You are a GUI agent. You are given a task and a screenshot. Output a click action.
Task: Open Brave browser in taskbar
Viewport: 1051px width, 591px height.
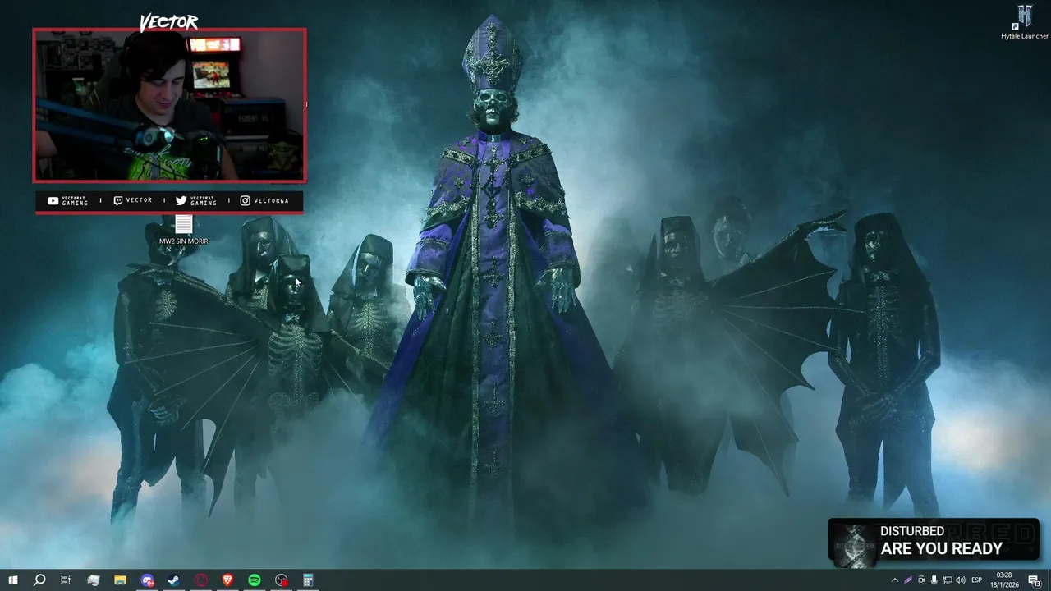[x=227, y=580]
